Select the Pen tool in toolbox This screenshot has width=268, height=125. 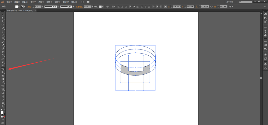point(3,28)
